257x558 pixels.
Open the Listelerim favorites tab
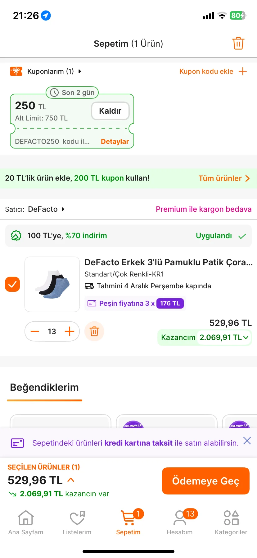point(77,523)
